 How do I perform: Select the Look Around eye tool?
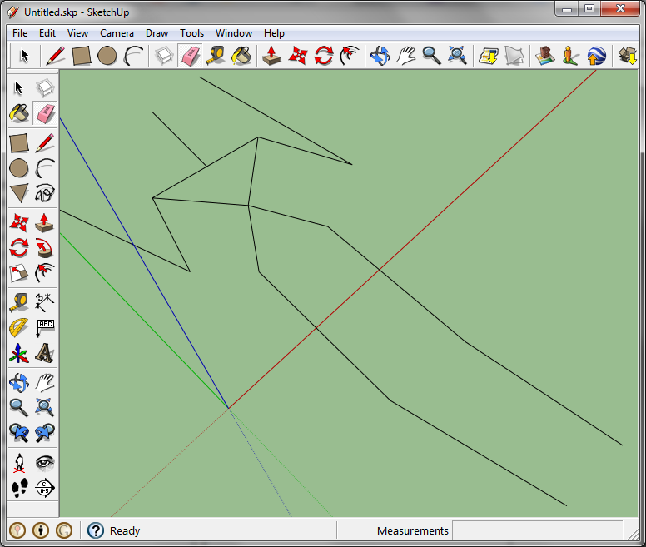pyautogui.click(x=44, y=463)
